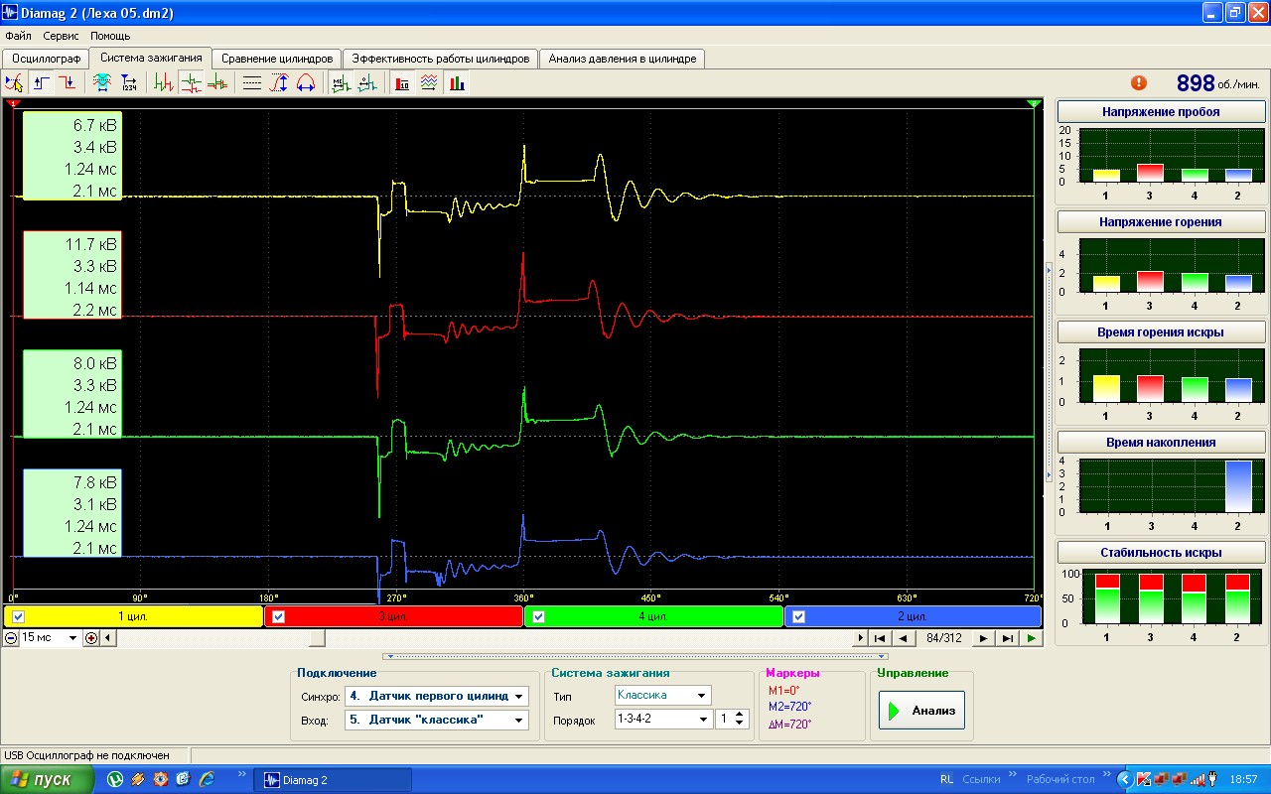Click the Kaspersky tray icon
This screenshot has width=1271, height=794.
1144,779
